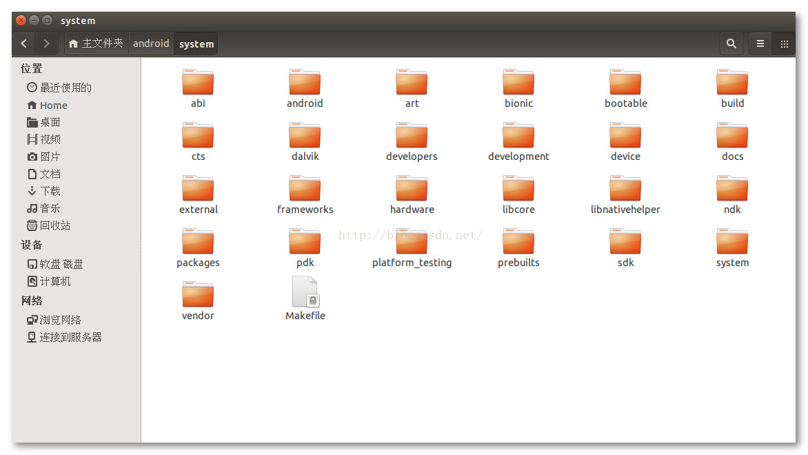Select the ndk folder
808x455 pixels.
[x=732, y=195]
